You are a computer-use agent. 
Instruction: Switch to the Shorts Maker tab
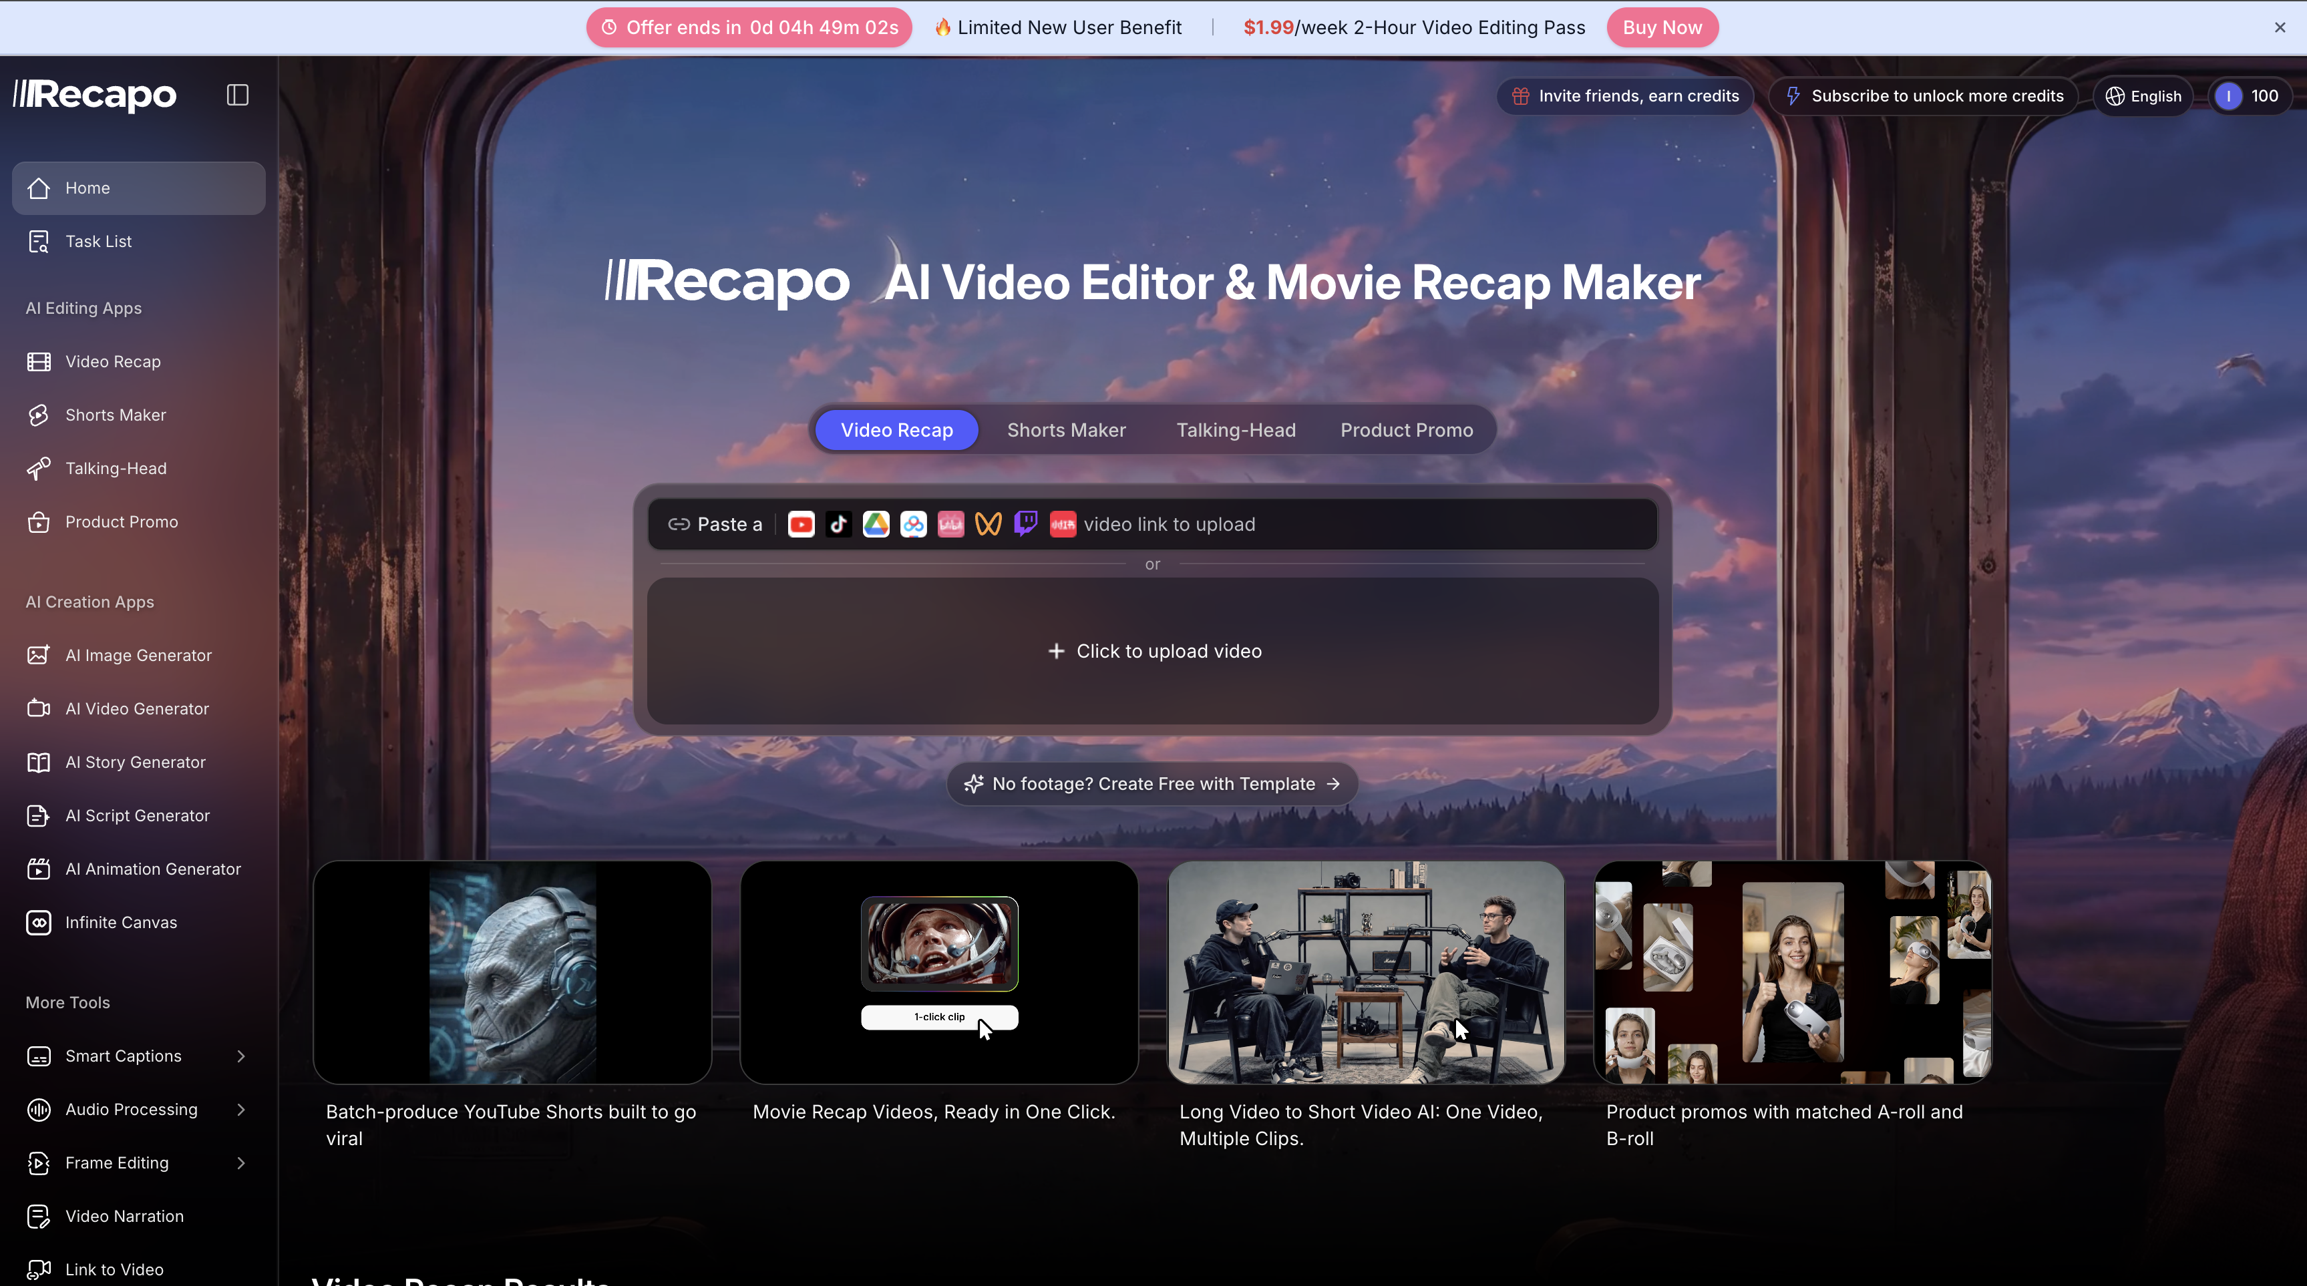(1066, 430)
